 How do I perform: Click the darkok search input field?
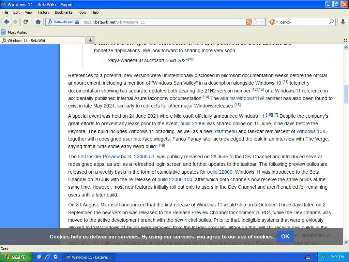pyautogui.click(x=304, y=22)
